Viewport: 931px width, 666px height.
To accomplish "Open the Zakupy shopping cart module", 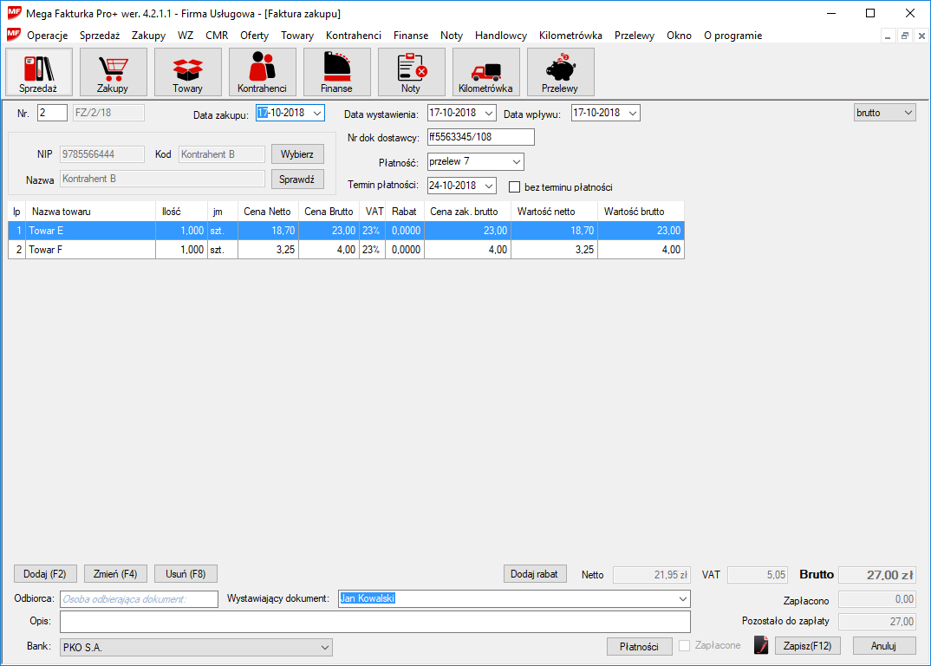I will (x=113, y=72).
